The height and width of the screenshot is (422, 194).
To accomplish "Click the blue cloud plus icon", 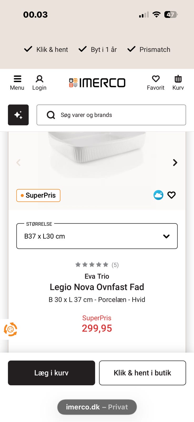I will [x=158, y=195].
